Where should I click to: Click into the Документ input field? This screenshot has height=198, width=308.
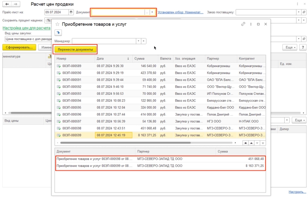click(118, 12)
